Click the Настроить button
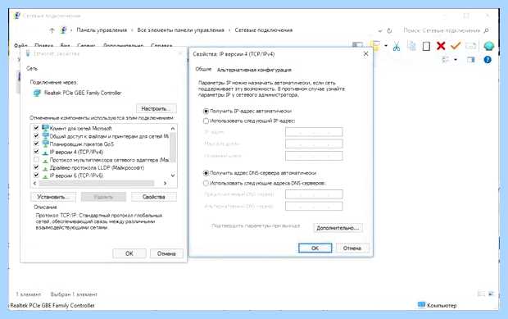This screenshot has width=508, height=319. click(x=156, y=108)
